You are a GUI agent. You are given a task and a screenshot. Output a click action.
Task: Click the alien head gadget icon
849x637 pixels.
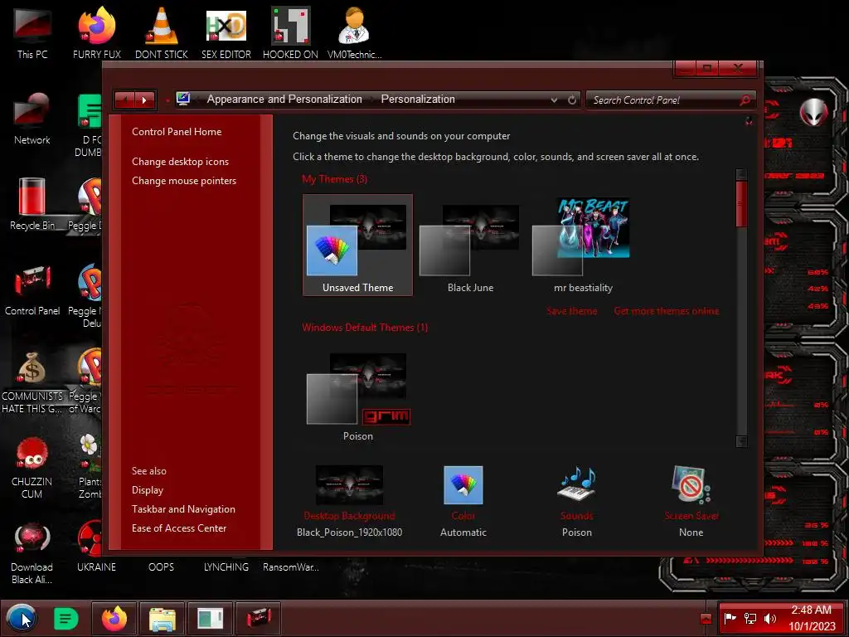tap(813, 113)
